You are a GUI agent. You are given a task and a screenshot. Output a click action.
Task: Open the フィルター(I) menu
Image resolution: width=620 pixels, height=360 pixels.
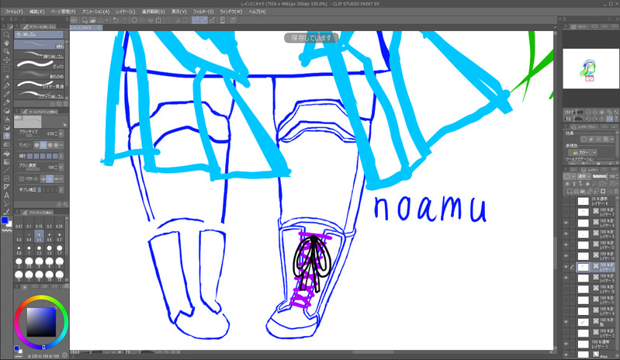pyautogui.click(x=203, y=12)
